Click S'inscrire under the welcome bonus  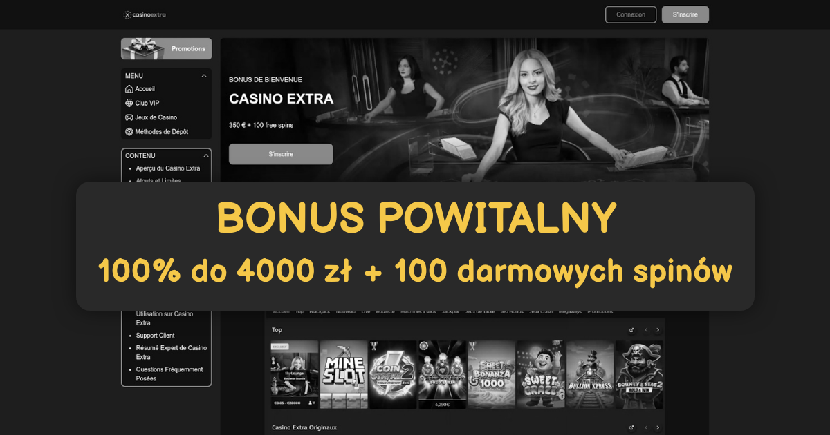click(x=281, y=154)
